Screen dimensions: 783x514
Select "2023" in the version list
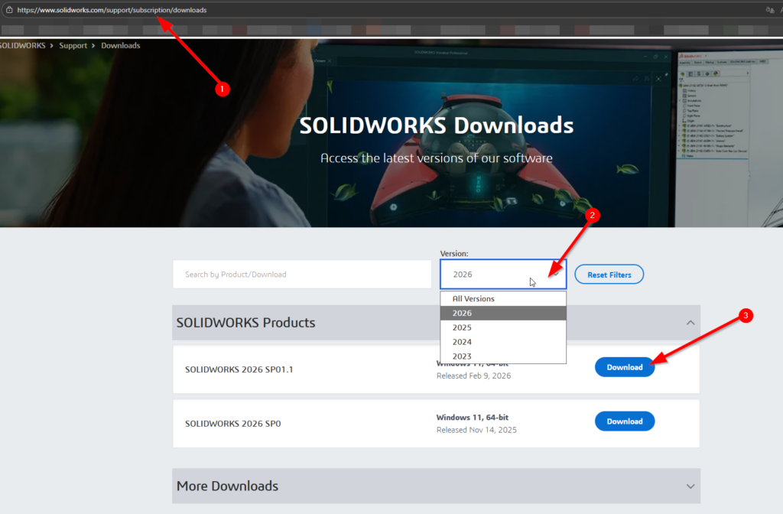point(462,356)
